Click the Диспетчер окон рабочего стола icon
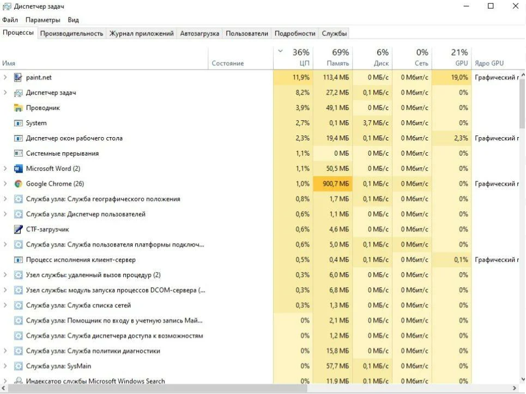Viewport: 526px width, 394px height. click(18, 138)
